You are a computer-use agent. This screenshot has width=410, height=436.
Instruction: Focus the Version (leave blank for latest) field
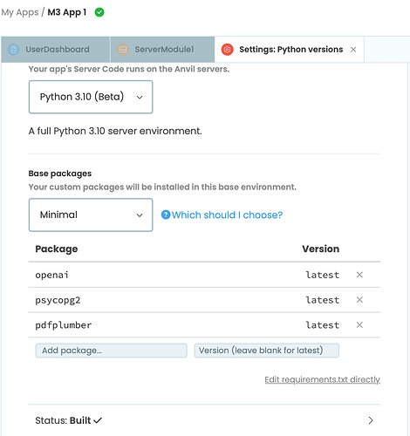pyautogui.click(x=267, y=351)
